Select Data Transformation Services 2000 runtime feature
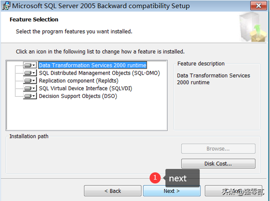Image resolution: width=270 pixels, height=201 pixels. [92, 66]
